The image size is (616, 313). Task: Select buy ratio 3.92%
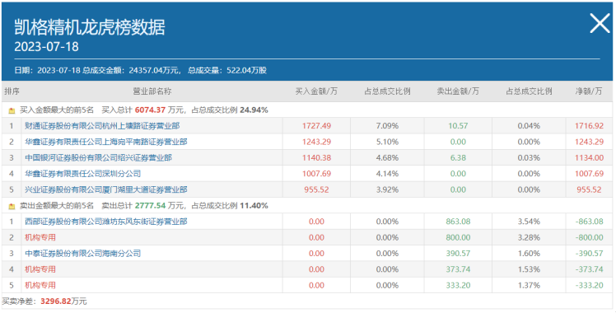tap(387, 189)
